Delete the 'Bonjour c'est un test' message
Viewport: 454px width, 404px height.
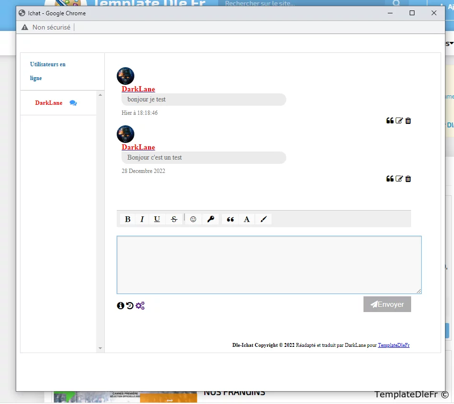[x=408, y=179]
